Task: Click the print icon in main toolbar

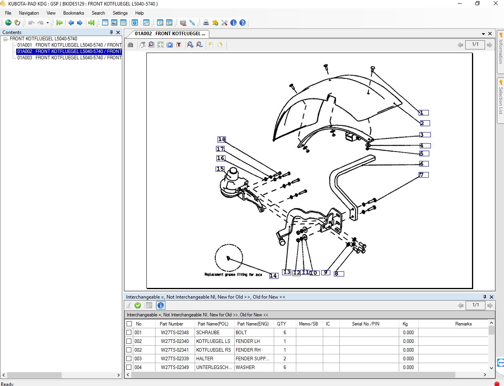Action: (x=206, y=23)
